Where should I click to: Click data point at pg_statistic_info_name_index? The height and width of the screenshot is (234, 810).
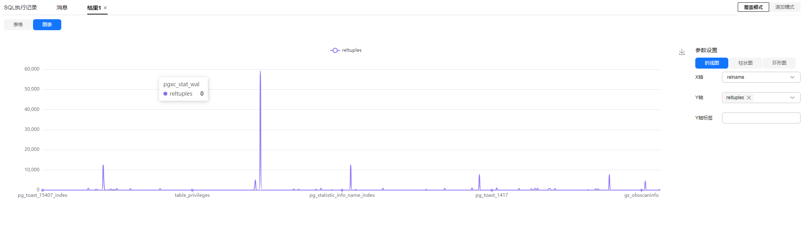pos(342,190)
